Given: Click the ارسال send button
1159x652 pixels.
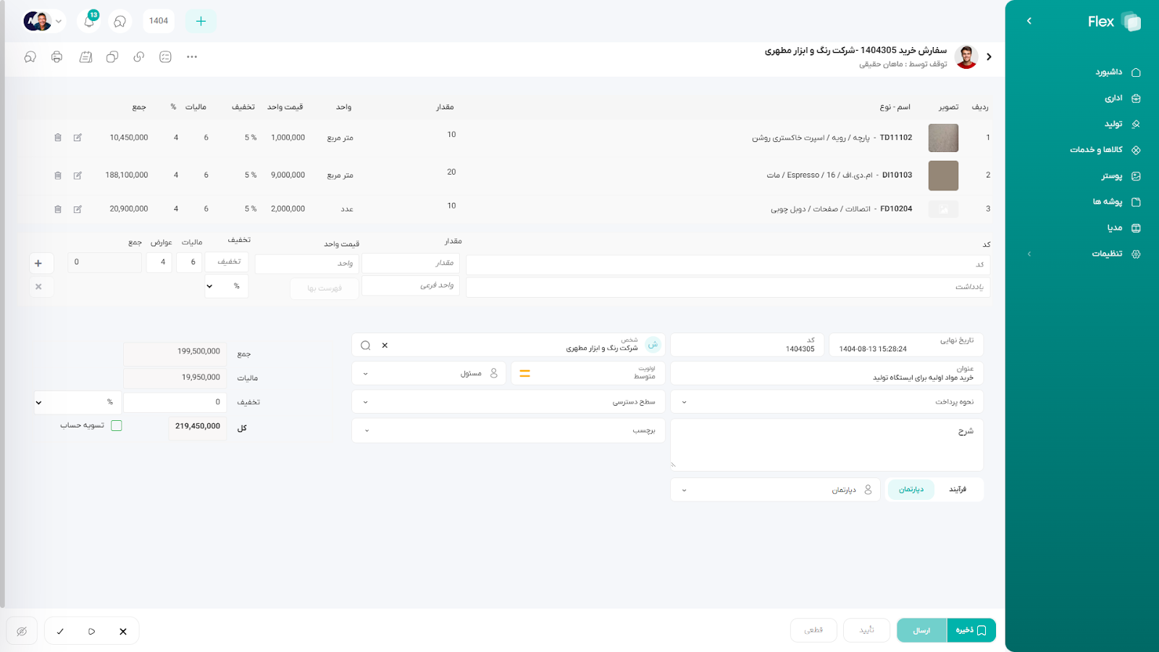Looking at the screenshot, I should pyautogui.click(x=921, y=630).
